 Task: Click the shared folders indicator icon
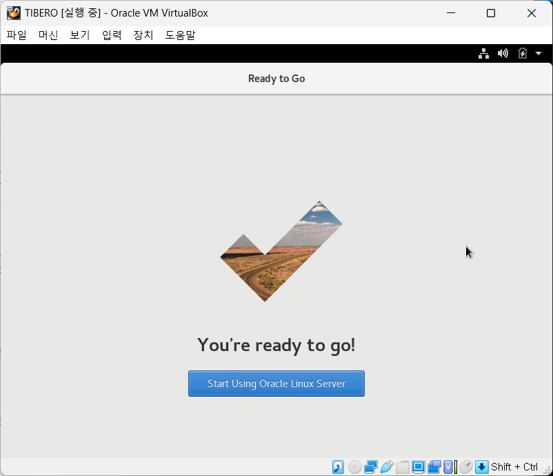tap(402, 467)
